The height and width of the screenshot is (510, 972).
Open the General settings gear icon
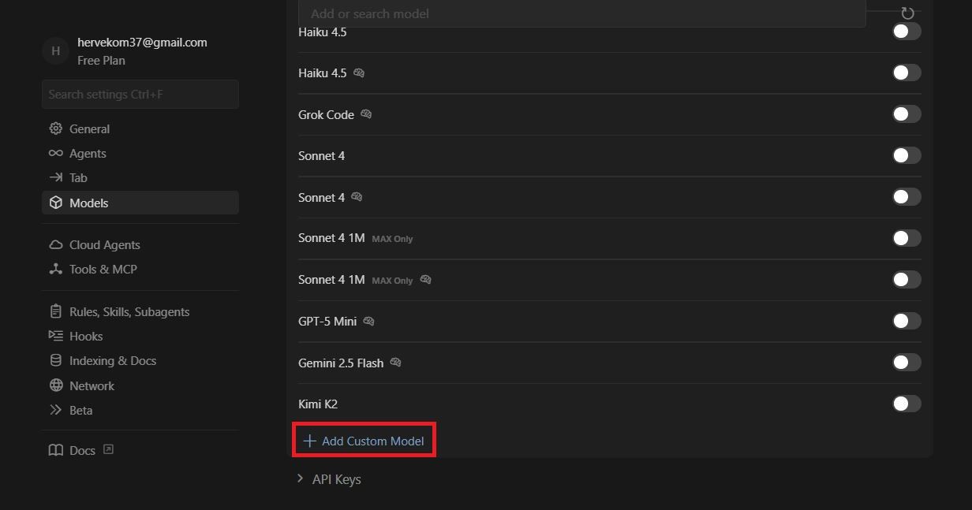pyautogui.click(x=55, y=128)
